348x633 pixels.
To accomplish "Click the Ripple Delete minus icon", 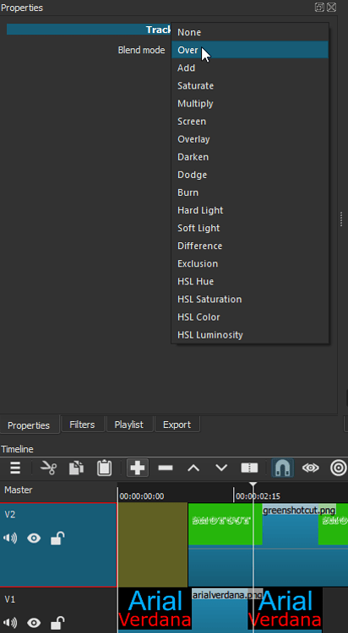I will point(166,468).
